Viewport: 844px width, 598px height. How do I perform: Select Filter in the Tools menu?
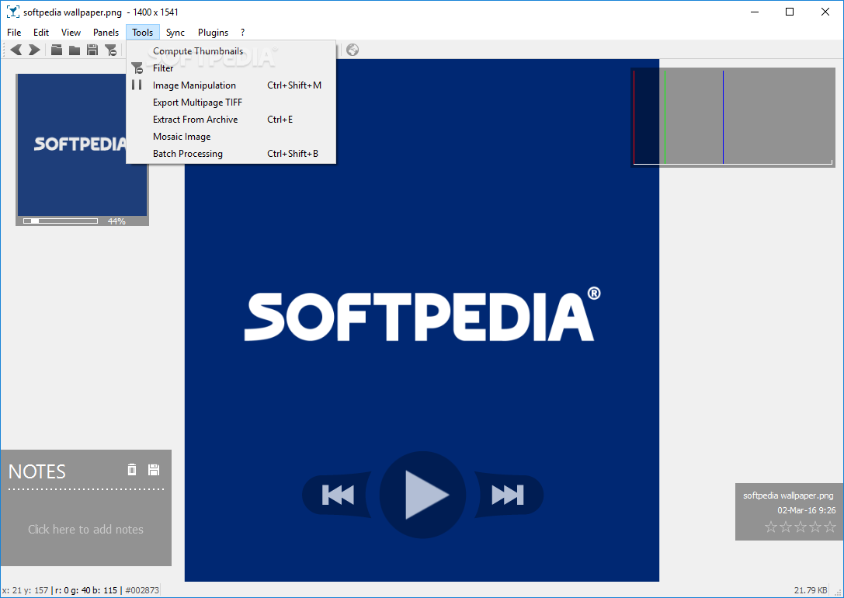coord(231,68)
